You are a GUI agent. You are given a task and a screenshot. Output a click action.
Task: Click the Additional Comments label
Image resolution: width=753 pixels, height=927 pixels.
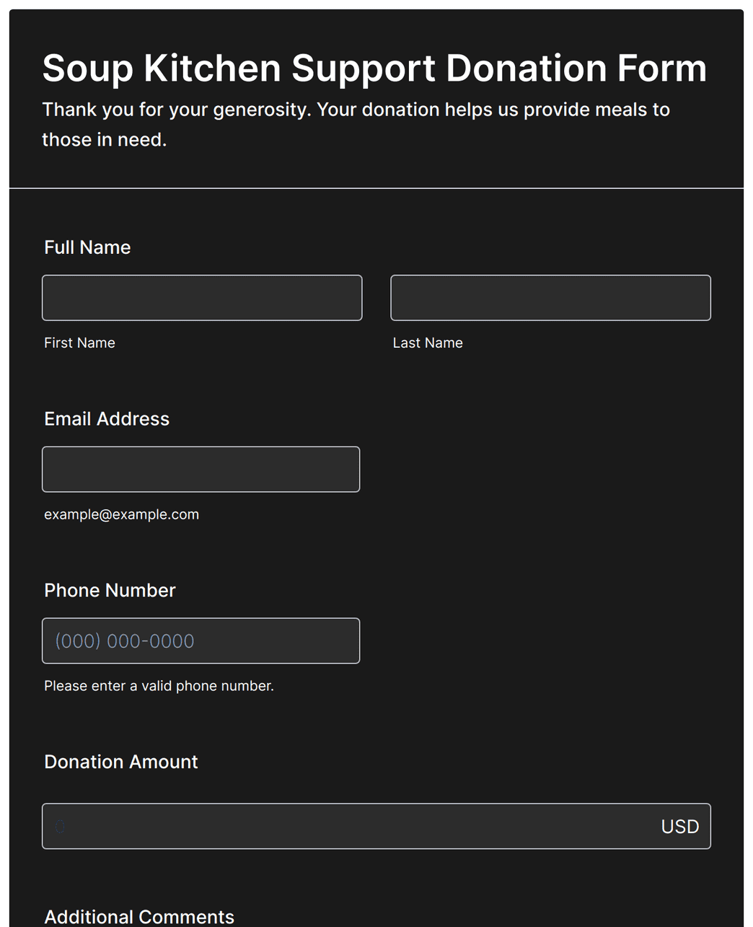pos(139,917)
